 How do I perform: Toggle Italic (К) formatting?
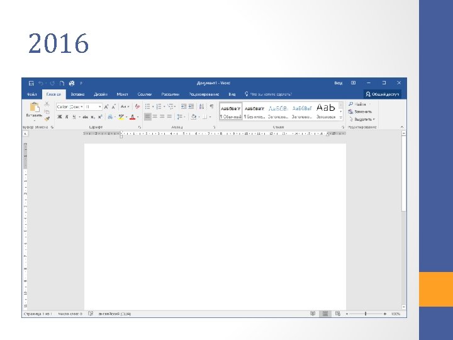pos(67,117)
